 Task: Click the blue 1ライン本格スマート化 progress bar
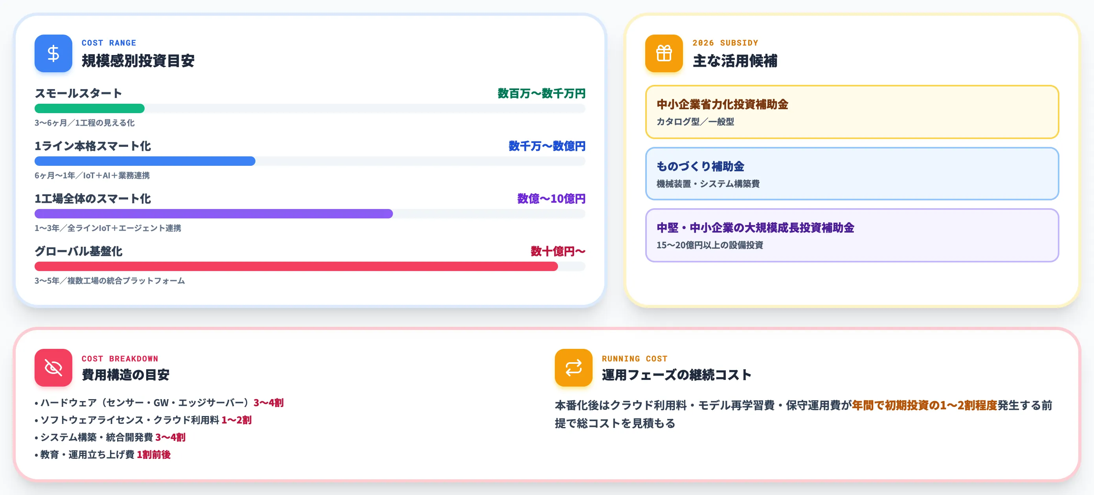pyautogui.click(x=145, y=161)
